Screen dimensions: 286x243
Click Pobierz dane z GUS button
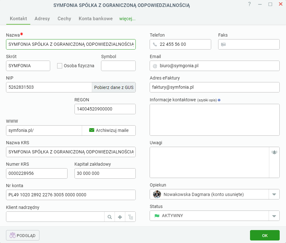click(114, 87)
